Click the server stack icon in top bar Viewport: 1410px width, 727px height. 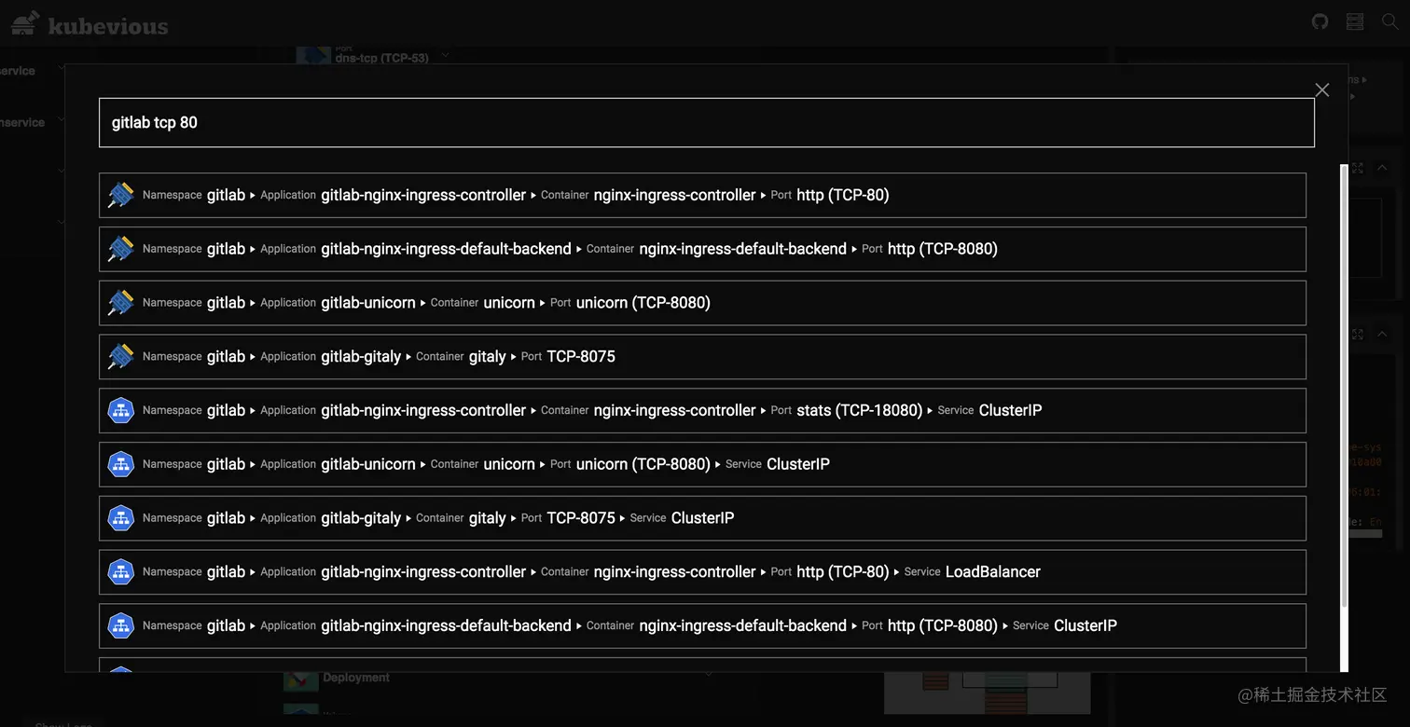[1355, 21]
